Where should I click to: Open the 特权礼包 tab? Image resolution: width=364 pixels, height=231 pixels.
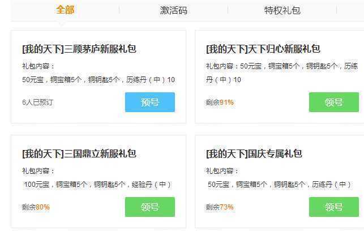[x=282, y=10]
